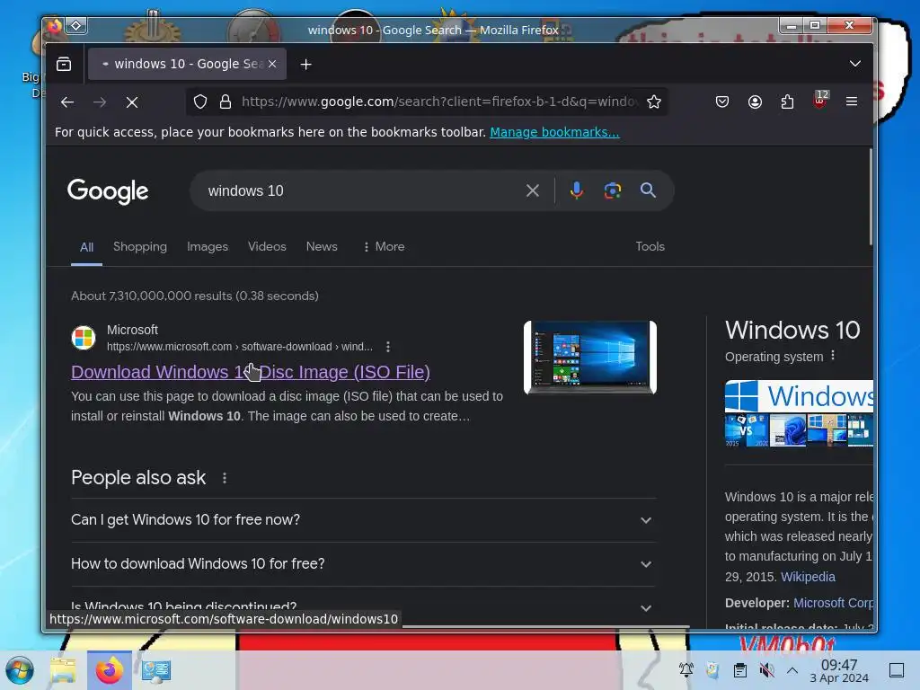
Task: Expand Can I get Windows 10 free question
Action: pyautogui.click(x=363, y=520)
